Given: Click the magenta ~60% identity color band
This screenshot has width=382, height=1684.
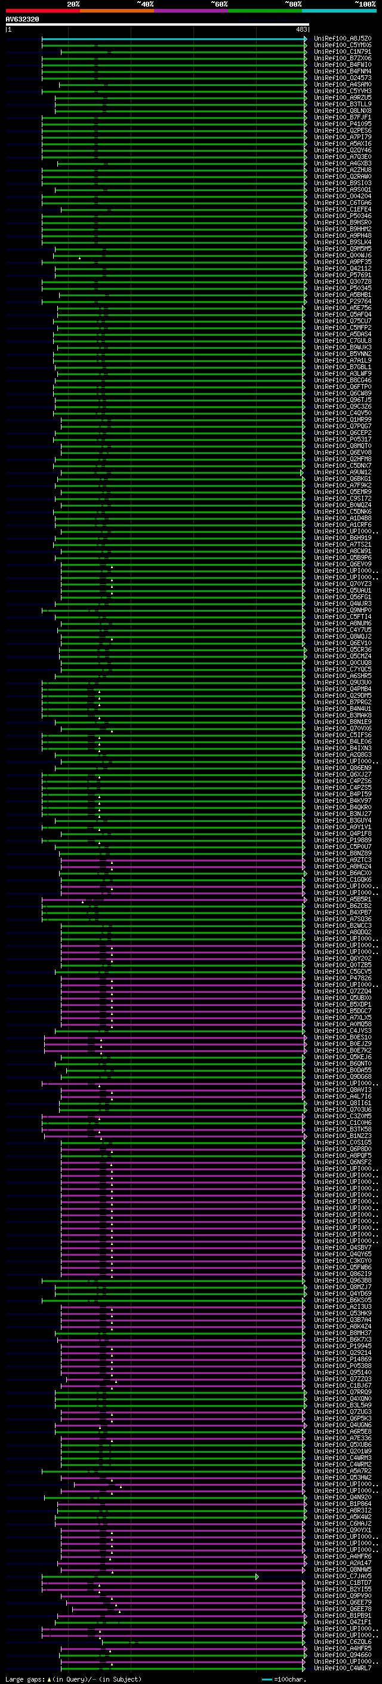Looking at the screenshot, I should click(x=192, y=11).
